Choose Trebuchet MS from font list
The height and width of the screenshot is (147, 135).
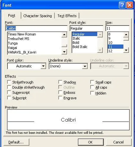tap(19, 39)
